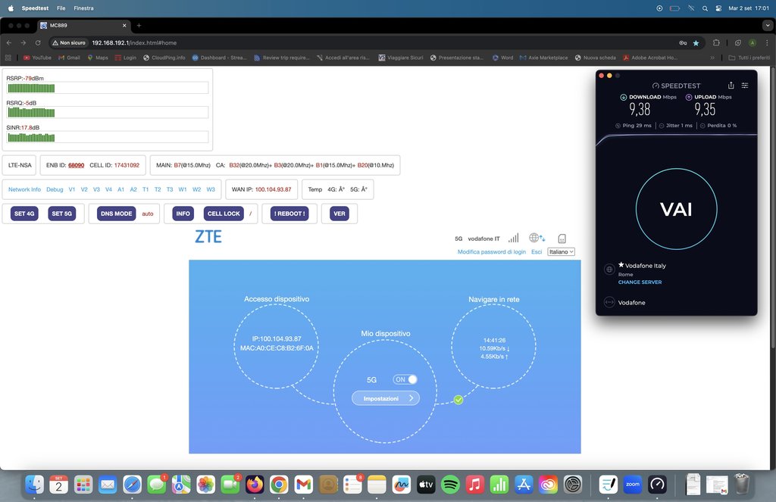Open the Speedtest app menu
The height and width of the screenshot is (502, 776).
35,8
